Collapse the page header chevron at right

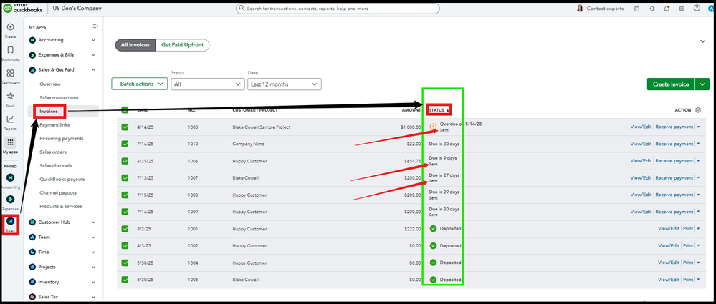pyautogui.click(x=703, y=41)
